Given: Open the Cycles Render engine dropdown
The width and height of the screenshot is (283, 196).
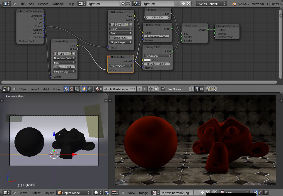Looking at the screenshot, I should 211,4.
